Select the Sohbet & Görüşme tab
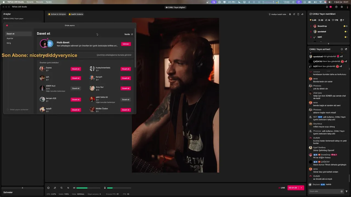Viewport: 351px width, 197px height. coord(57,14)
